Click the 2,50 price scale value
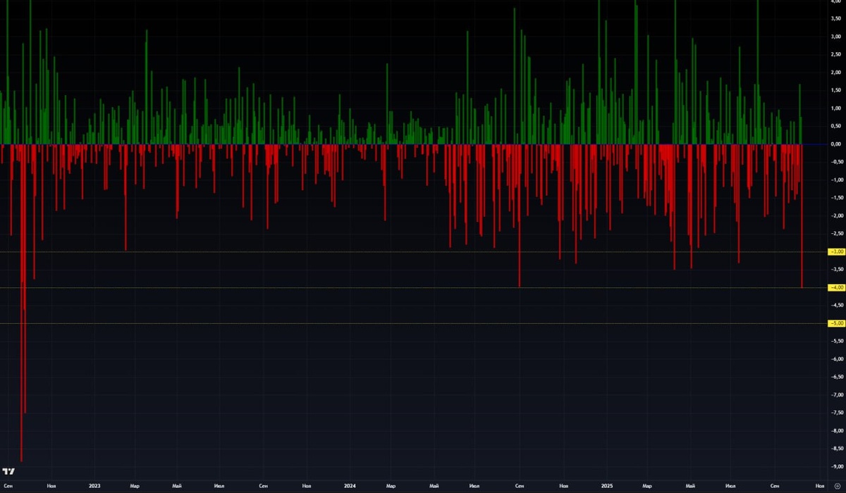846x493 pixels. (x=836, y=54)
